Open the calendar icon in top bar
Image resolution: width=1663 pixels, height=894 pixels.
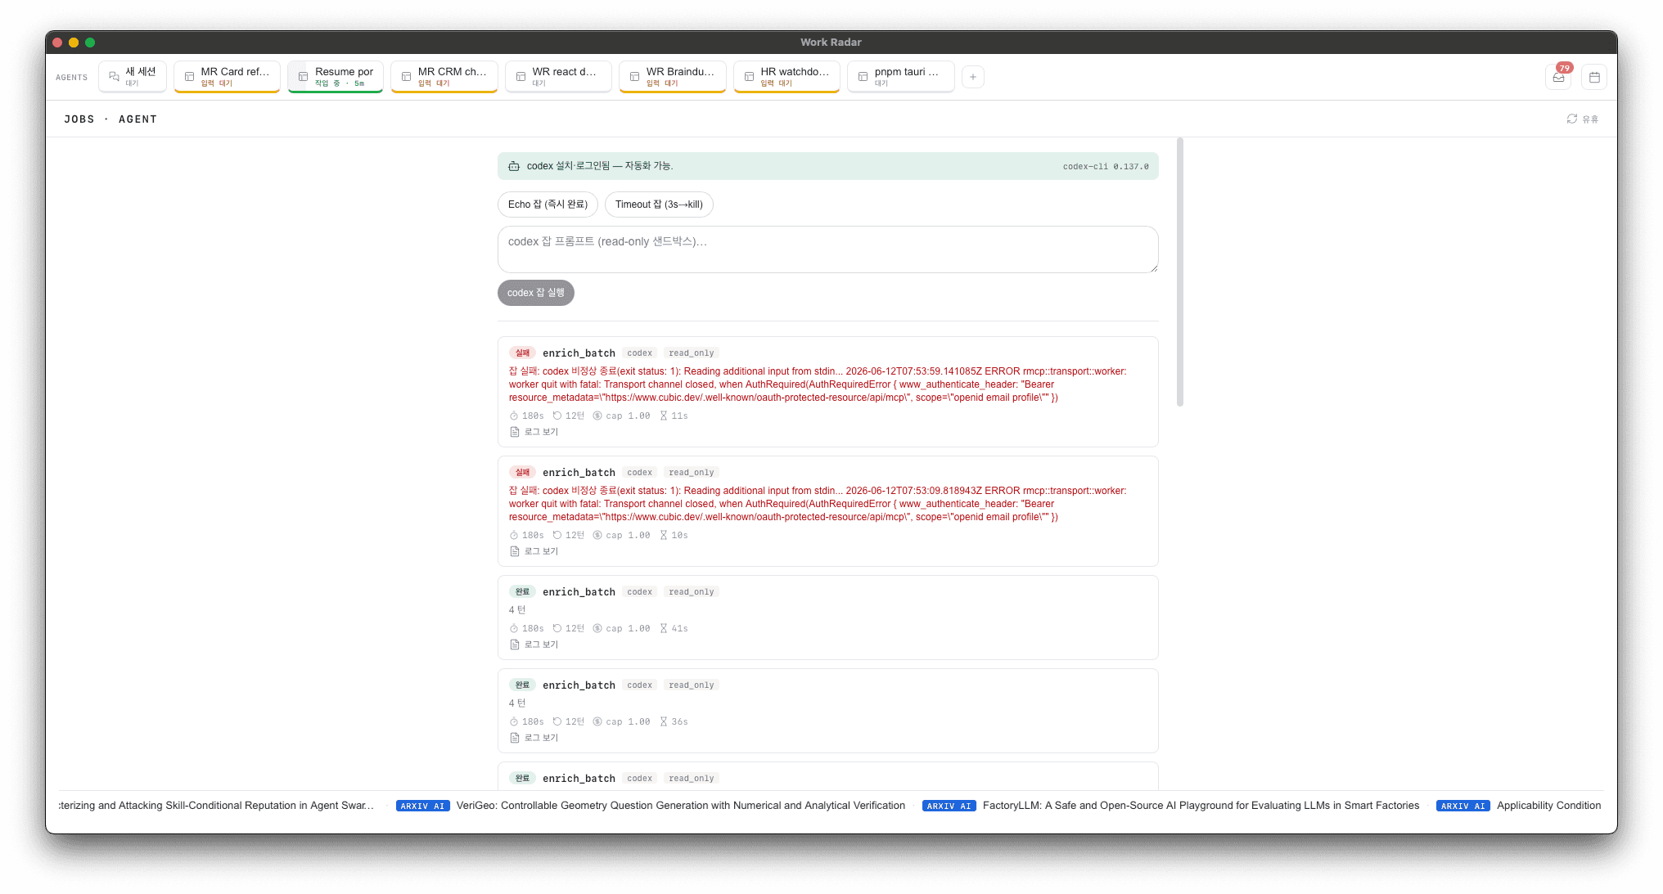[1594, 77]
